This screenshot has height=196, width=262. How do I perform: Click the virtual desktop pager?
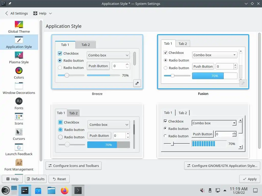click(x=14, y=190)
